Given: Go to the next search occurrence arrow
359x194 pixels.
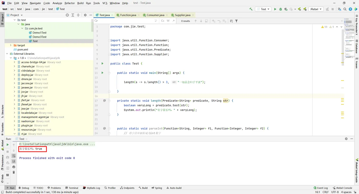Looking at the screenshot, I should click(x=201, y=21).
